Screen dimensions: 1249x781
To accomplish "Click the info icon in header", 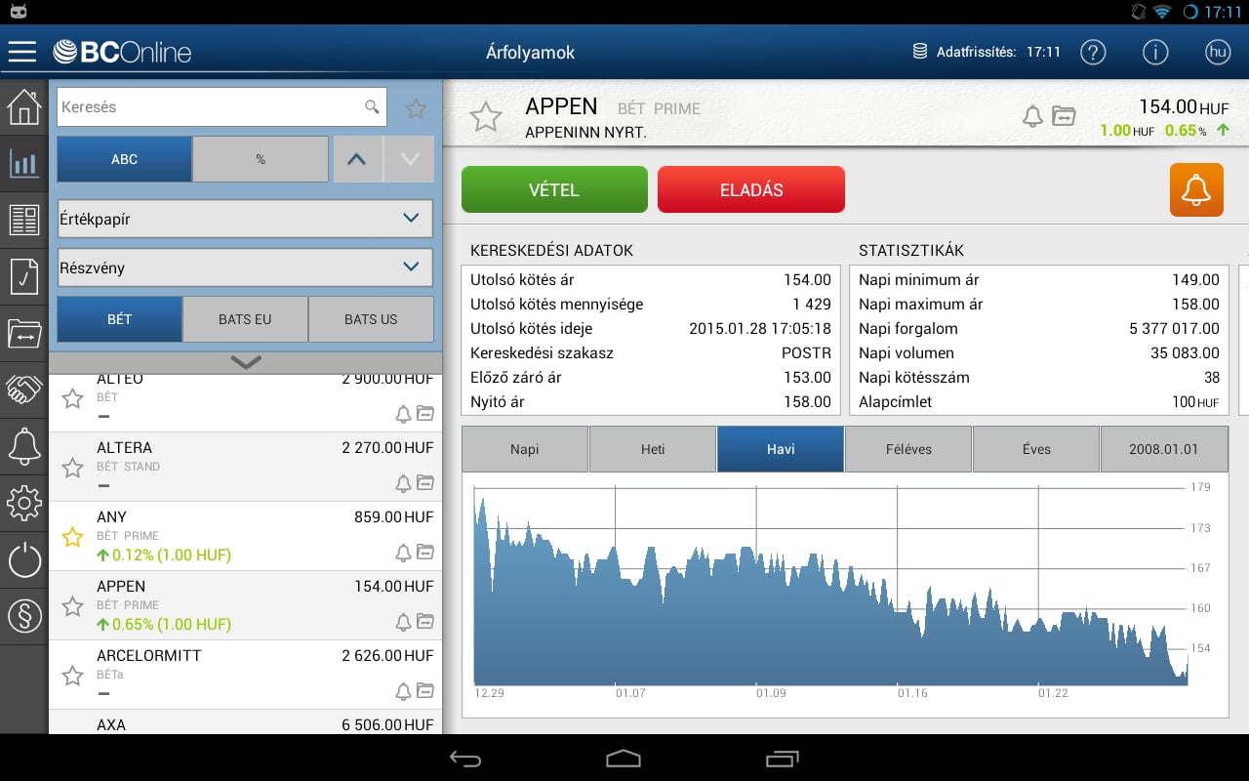I will pyautogui.click(x=1155, y=52).
